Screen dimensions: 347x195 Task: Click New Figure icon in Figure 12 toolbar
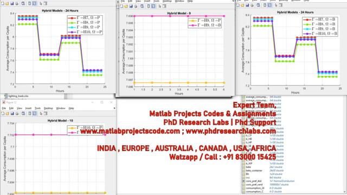[3, 113]
